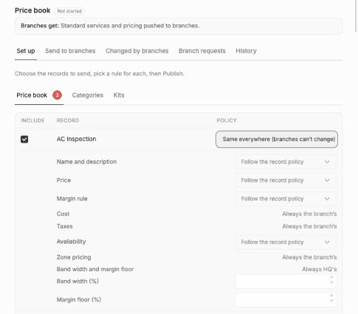Click the Branches get description box

tap(179, 26)
